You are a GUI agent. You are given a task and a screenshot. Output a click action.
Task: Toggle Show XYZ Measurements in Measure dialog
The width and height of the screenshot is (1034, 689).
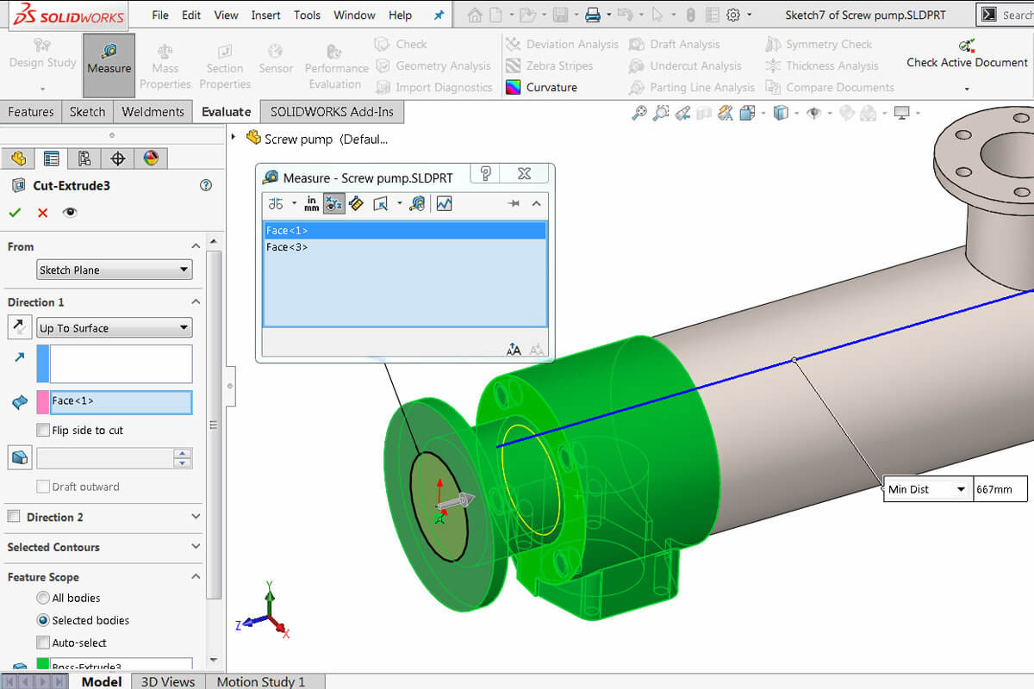coord(333,204)
